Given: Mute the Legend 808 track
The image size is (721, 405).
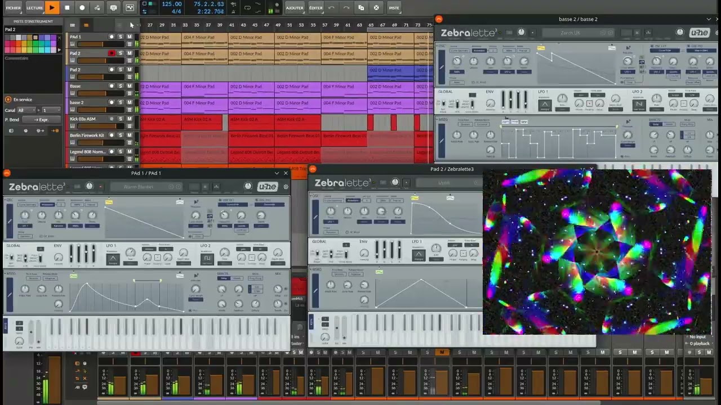Looking at the screenshot, I should coord(129,152).
